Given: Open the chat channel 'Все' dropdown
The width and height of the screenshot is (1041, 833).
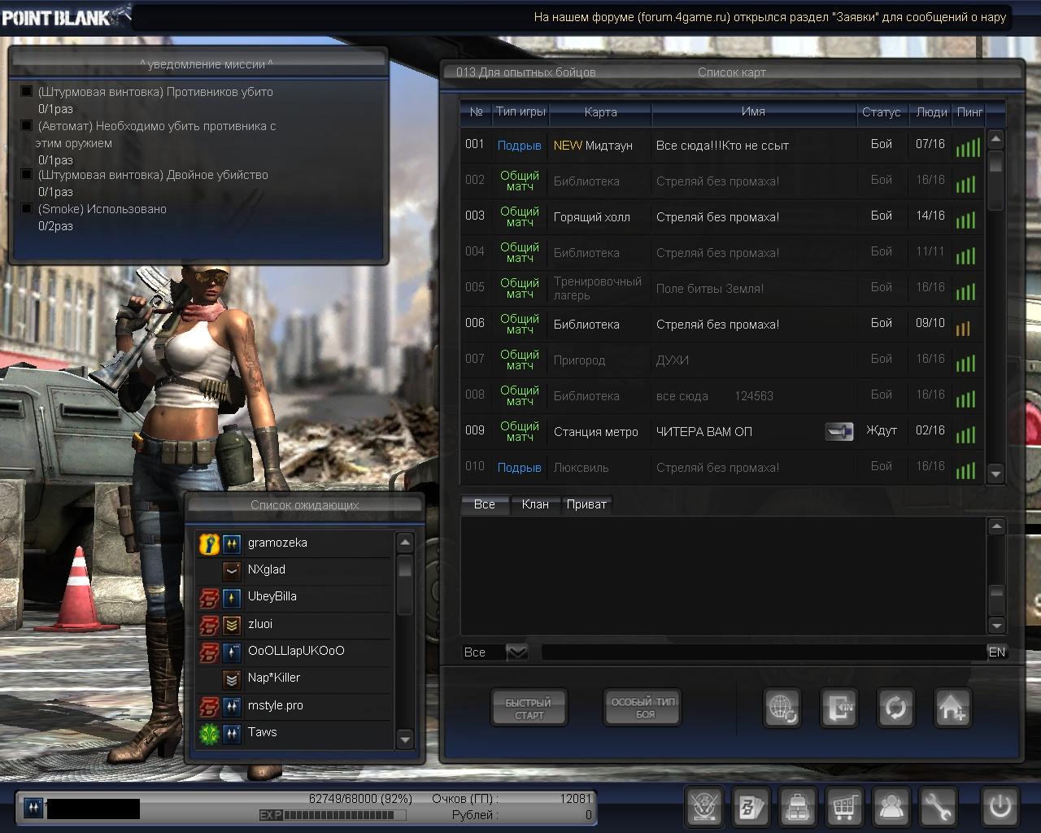Looking at the screenshot, I should coord(517,652).
